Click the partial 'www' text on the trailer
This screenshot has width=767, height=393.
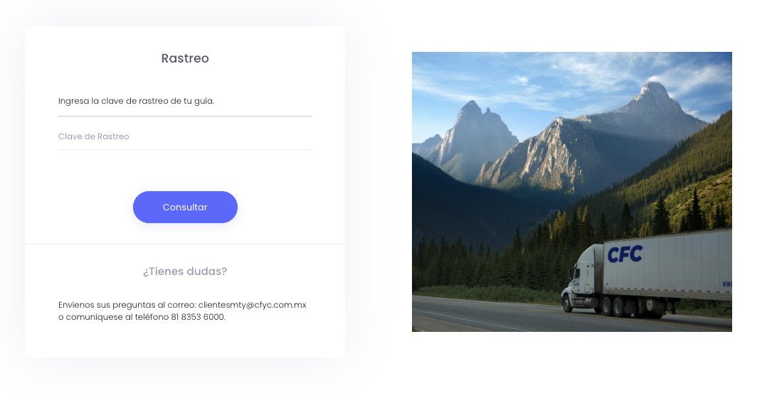click(x=727, y=284)
